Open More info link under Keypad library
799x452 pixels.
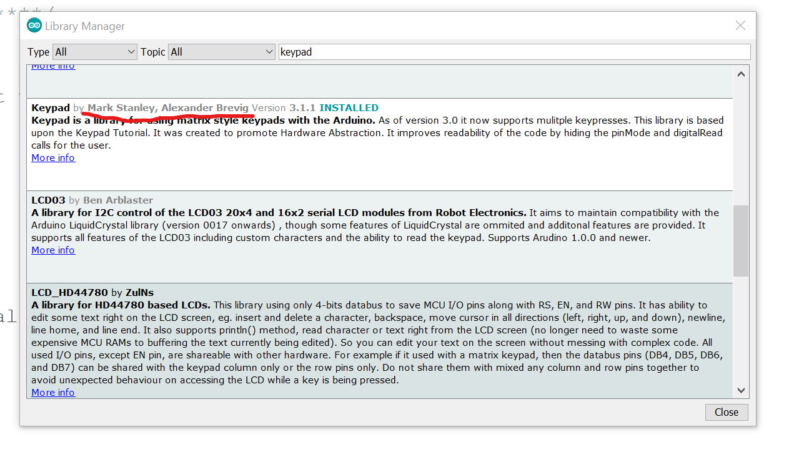[53, 158]
